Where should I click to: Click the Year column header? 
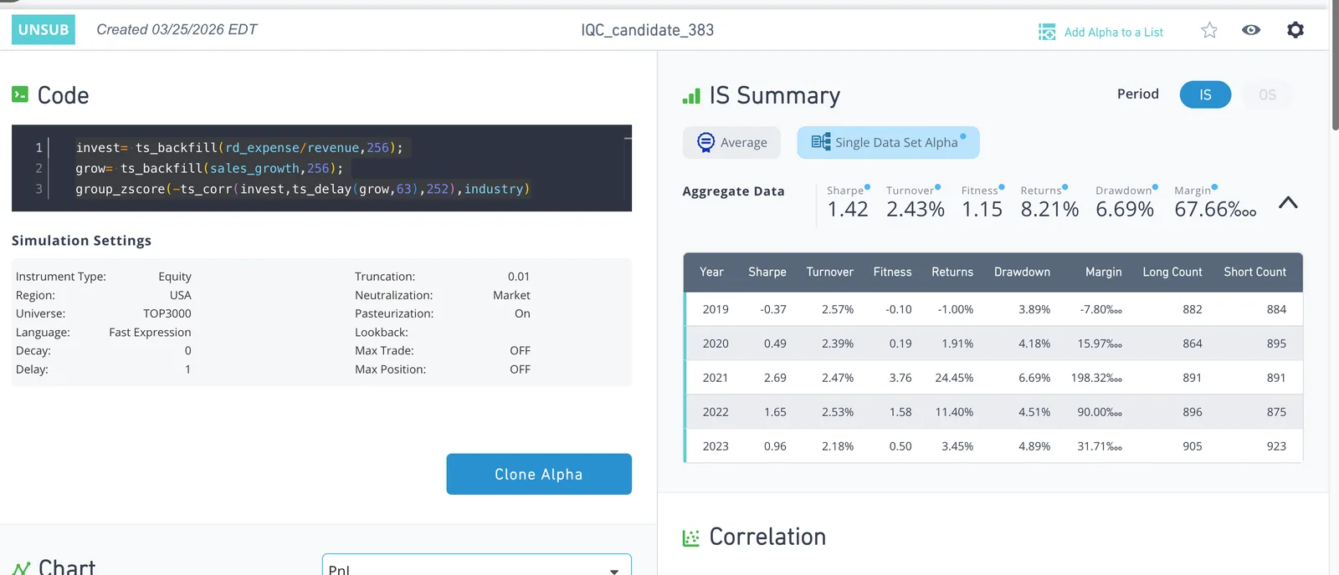tap(711, 272)
